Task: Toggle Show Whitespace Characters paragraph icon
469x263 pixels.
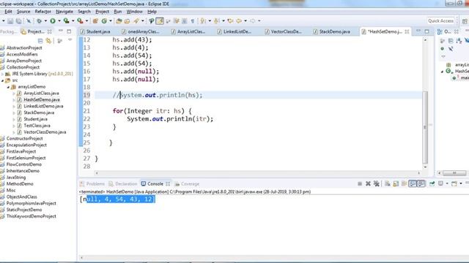Action: [x=193, y=21]
